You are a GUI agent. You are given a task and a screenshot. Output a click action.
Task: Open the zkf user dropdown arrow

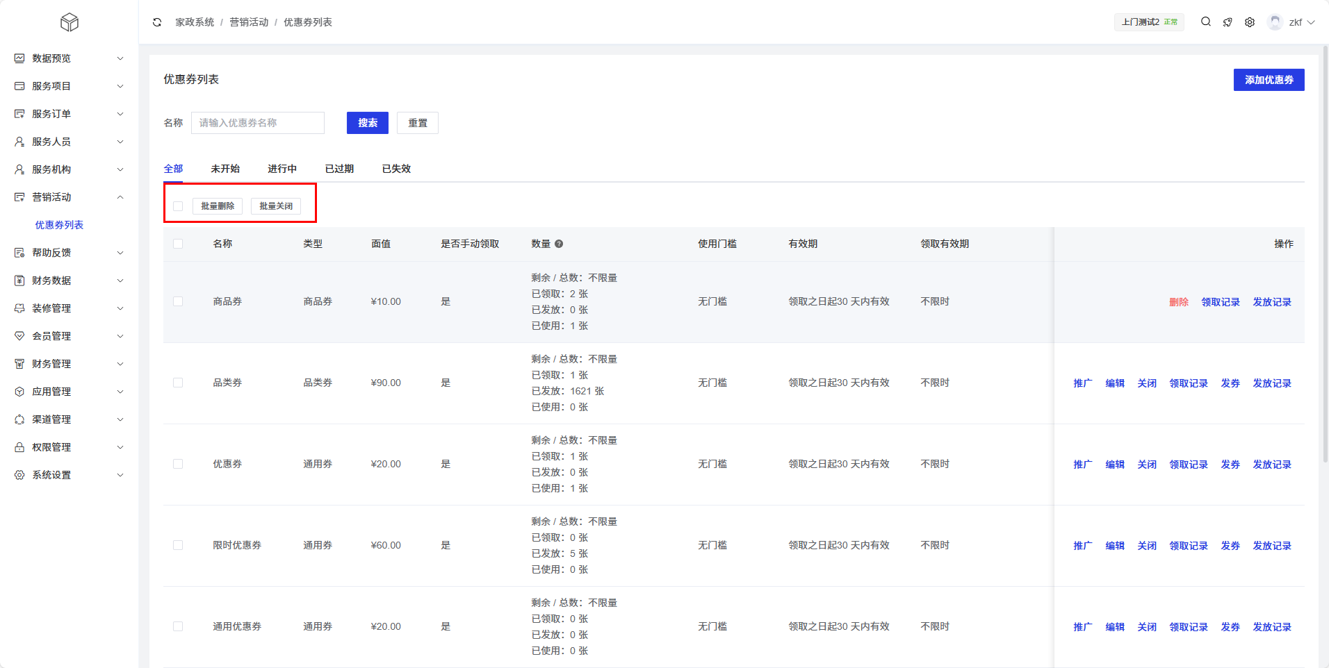[x=1311, y=22]
